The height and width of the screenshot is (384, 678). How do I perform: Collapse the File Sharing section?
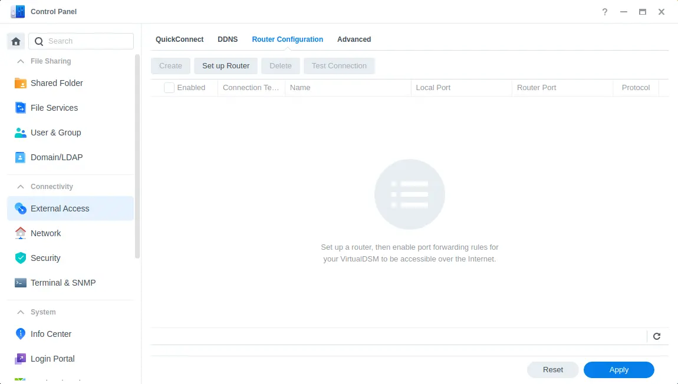20,61
